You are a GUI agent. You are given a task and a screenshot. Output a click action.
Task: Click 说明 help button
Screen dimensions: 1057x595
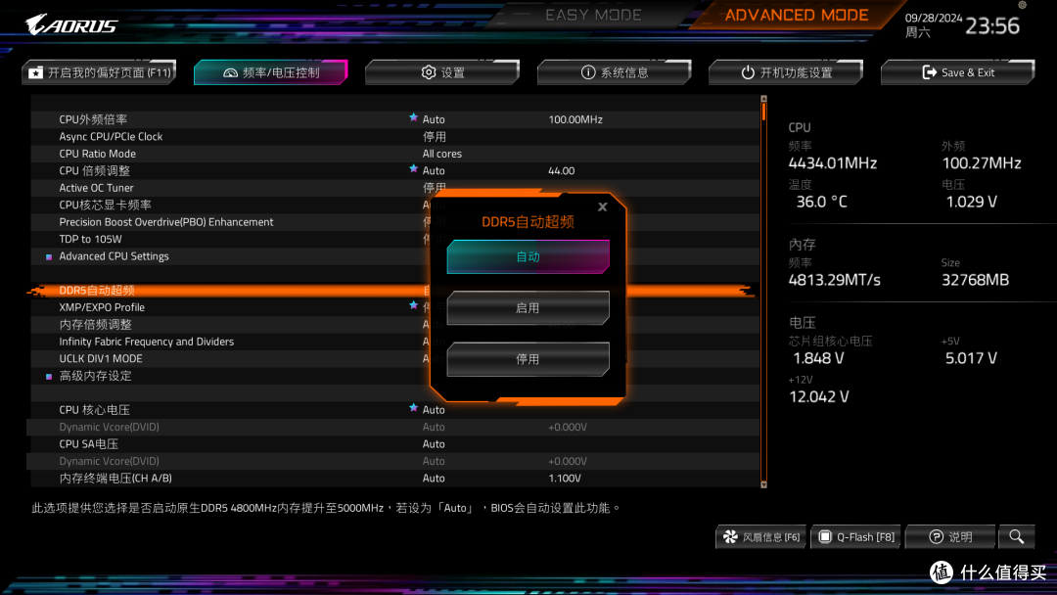coord(950,537)
